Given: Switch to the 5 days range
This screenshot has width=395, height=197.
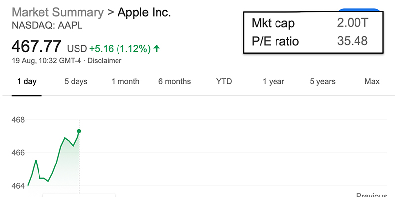Looking at the screenshot, I should [76, 82].
